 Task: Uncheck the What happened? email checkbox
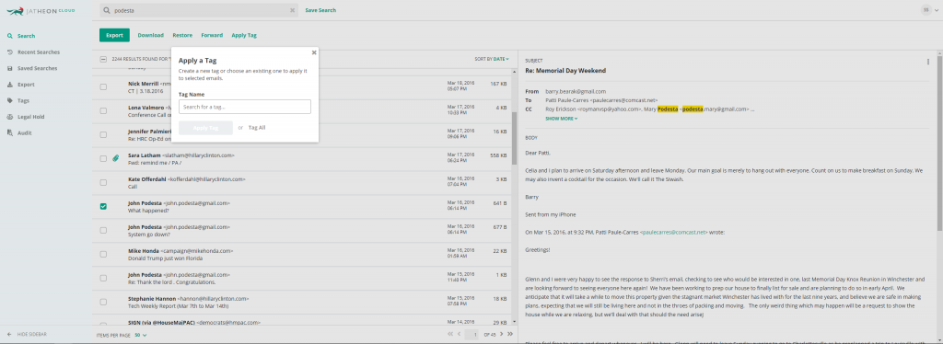[103, 207]
